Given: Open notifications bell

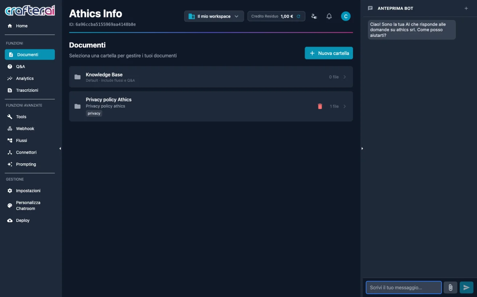Looking at the screenshot, I should [329, 16].
